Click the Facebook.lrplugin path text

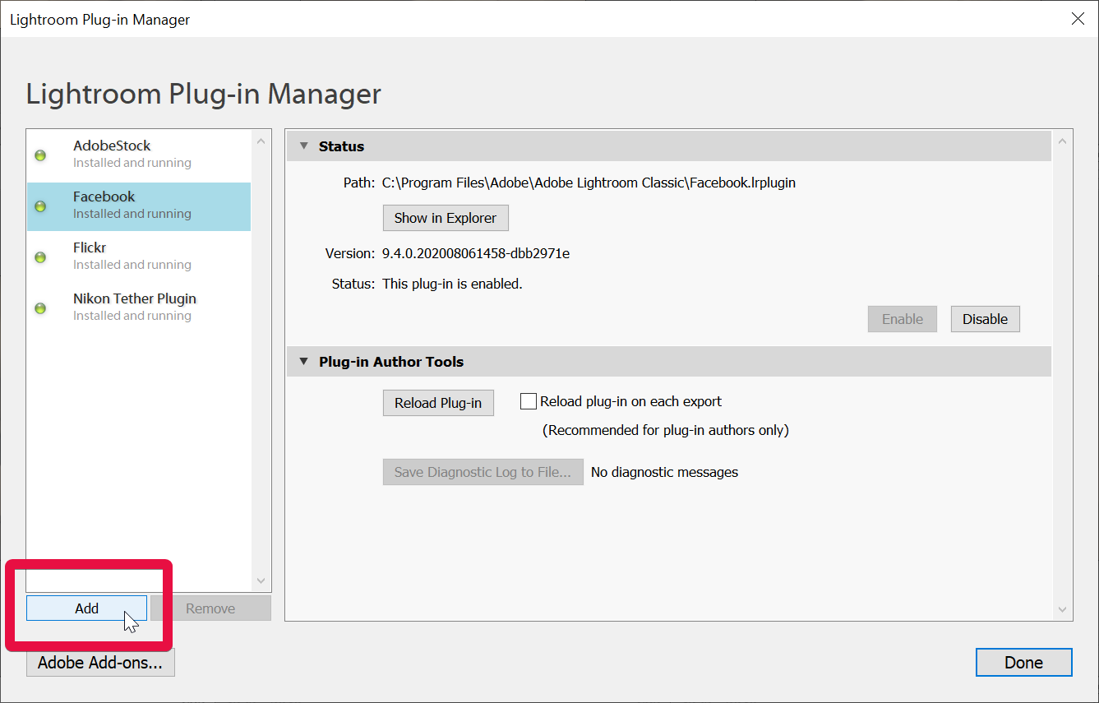click(x=589, y=183)
